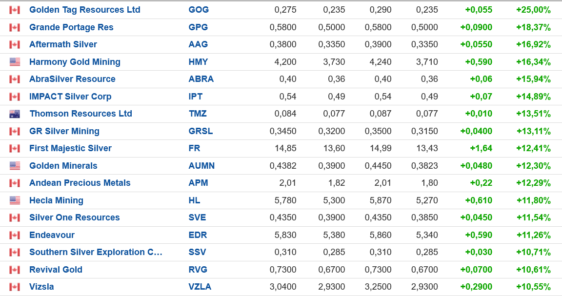Click the US flag next to Harmony Gold Mining
Image resolution: width=562 pixels, height=296 pixels.
point(15,62)
